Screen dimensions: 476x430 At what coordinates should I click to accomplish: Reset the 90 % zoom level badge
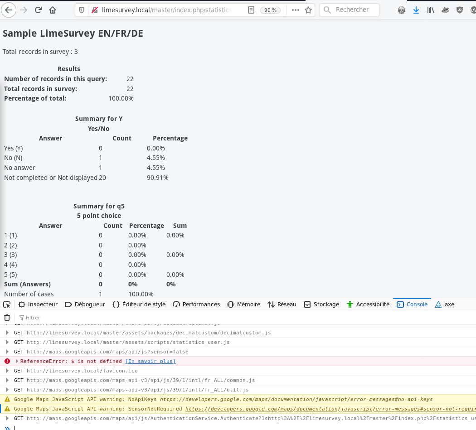tap(271, 10)
